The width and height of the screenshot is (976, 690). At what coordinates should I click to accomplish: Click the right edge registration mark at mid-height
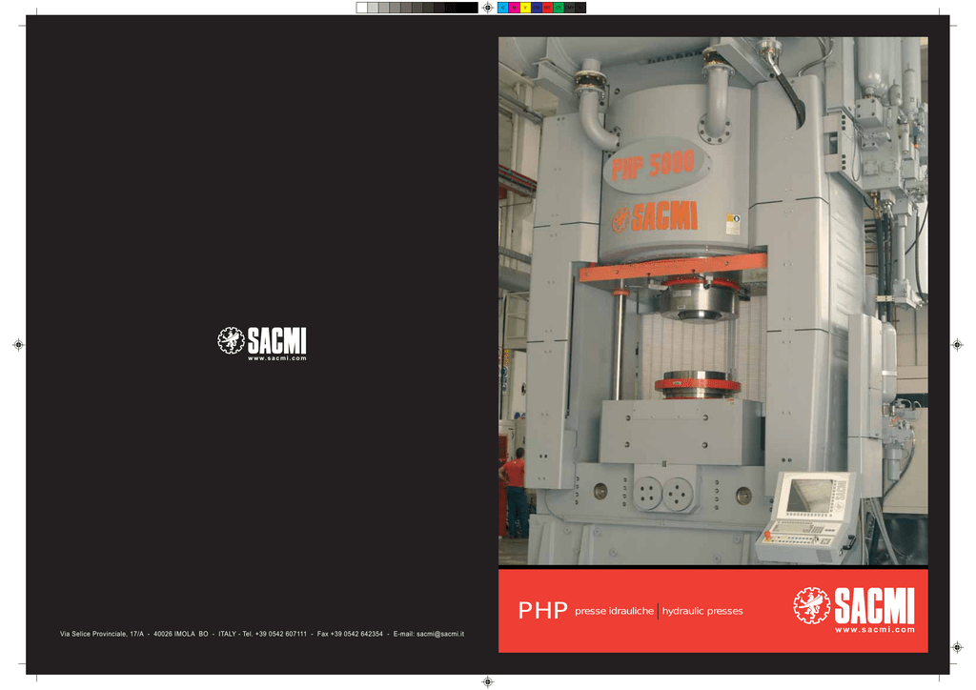(x=957, y=345)
